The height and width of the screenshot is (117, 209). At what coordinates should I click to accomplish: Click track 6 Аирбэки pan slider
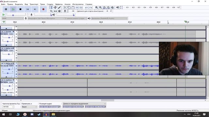(x=8, y=90)
